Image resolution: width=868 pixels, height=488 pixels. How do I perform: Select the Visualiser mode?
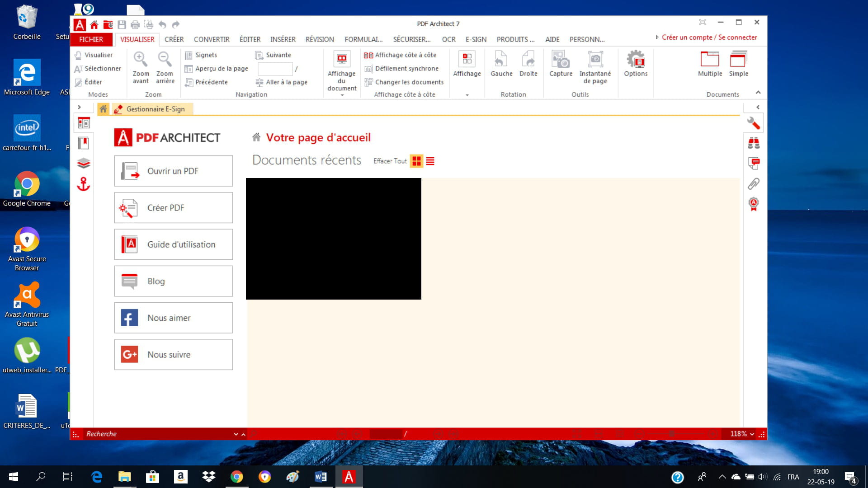(x=94, y=55)
